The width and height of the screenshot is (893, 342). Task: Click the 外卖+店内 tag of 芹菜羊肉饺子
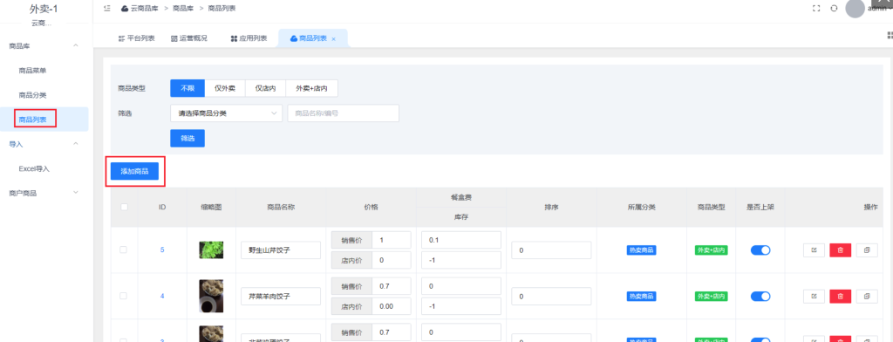(x=712, y=297)
